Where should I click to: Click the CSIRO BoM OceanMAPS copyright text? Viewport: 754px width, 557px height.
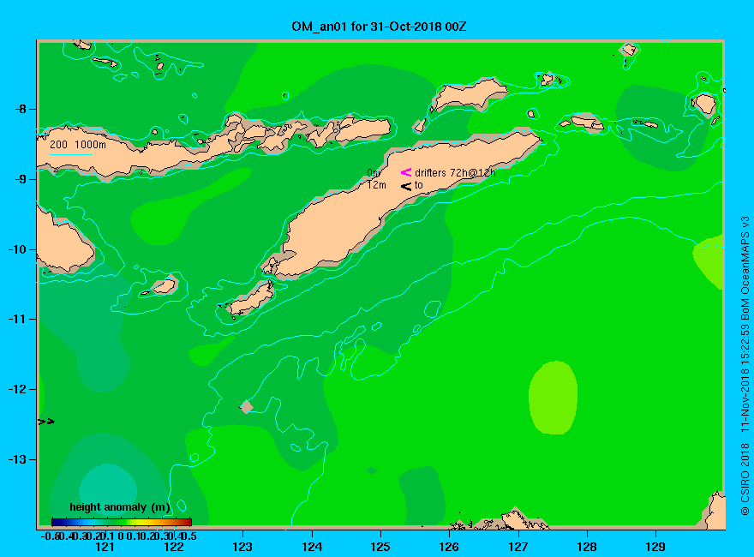click(x=745, y=366)
